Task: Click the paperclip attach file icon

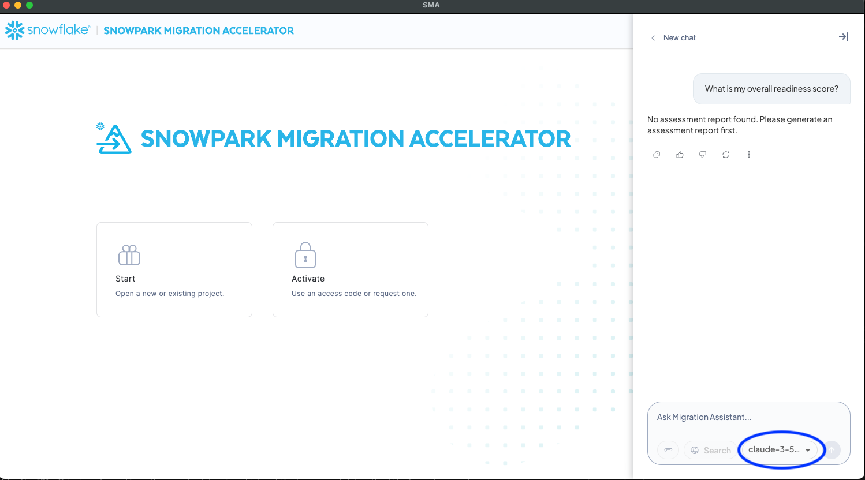Action: coord(668,450)
